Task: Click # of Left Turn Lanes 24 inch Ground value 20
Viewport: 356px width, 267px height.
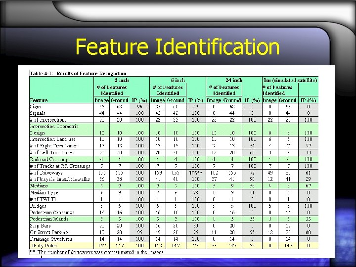Action: [x=232, y=152]
